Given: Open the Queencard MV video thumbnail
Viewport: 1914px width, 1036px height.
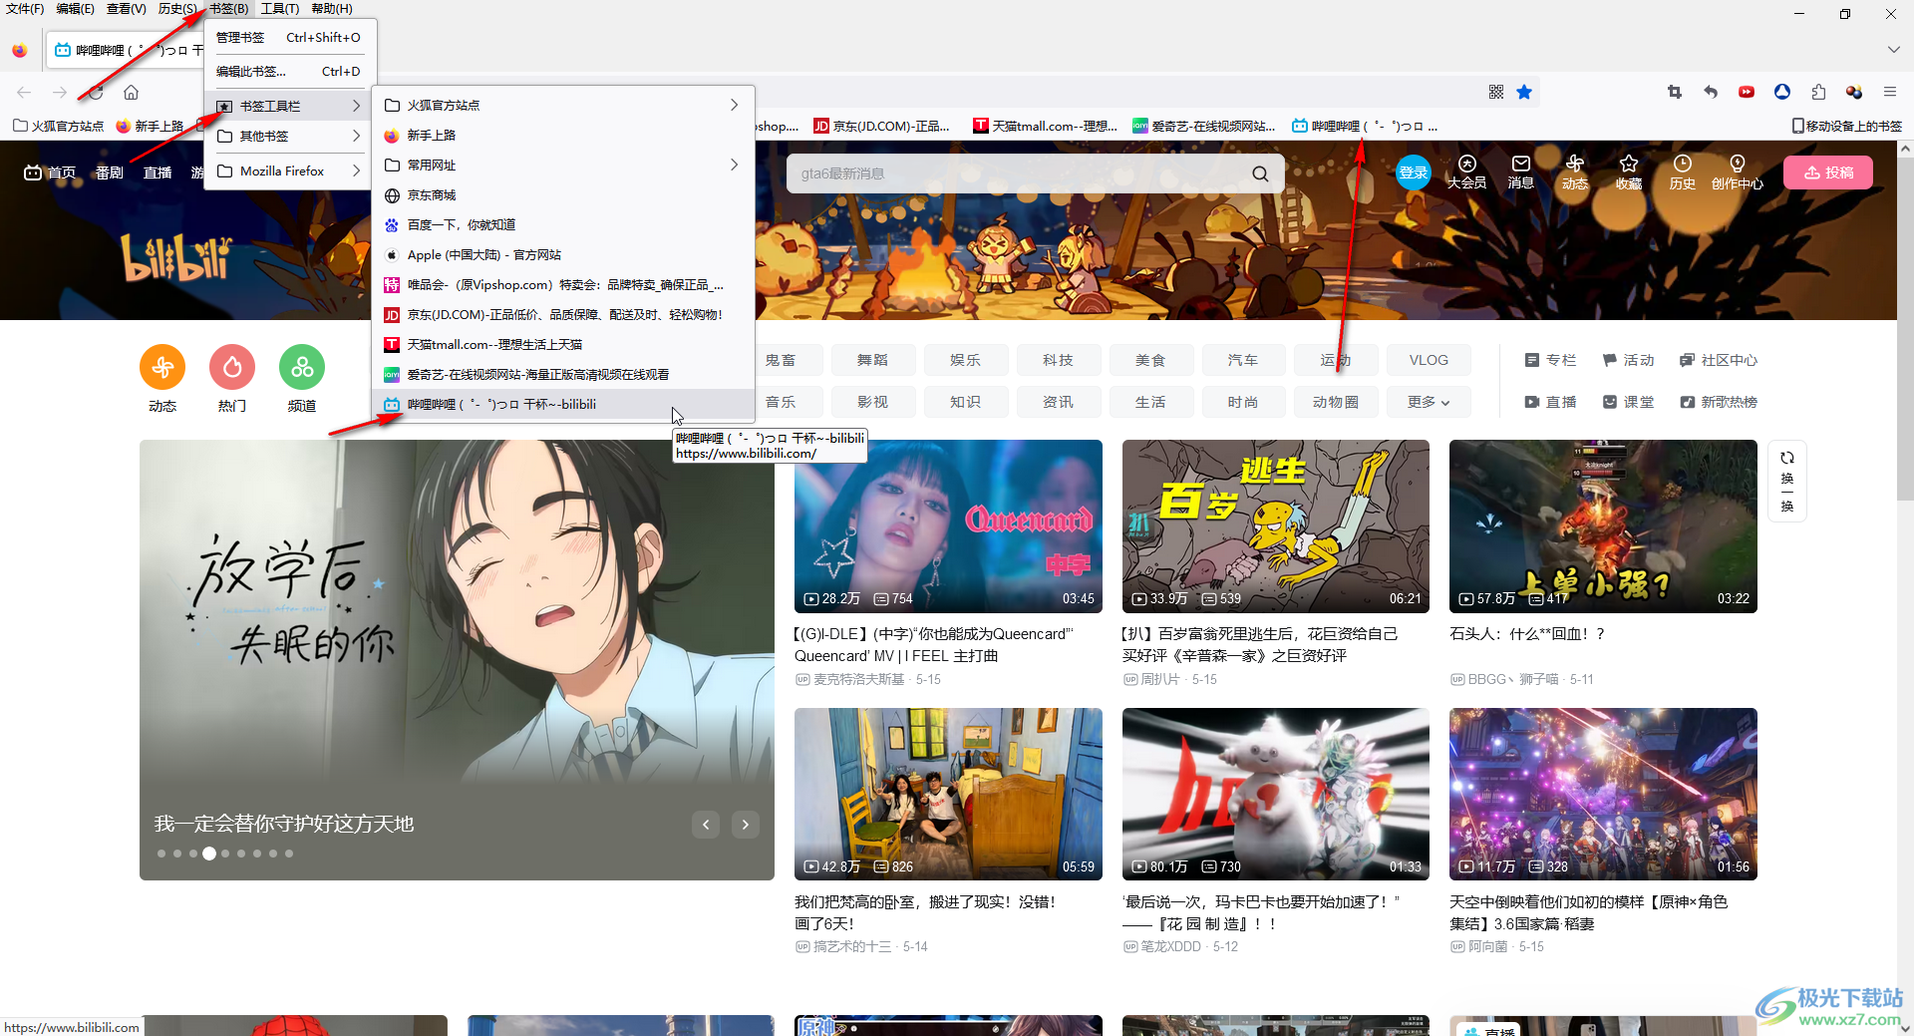Looking at the screenshot, I should coord(948,525).
